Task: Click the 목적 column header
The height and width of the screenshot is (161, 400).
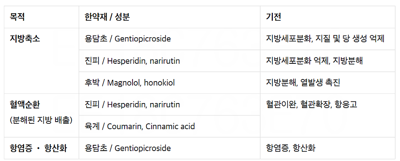Action: click(17, 17)
